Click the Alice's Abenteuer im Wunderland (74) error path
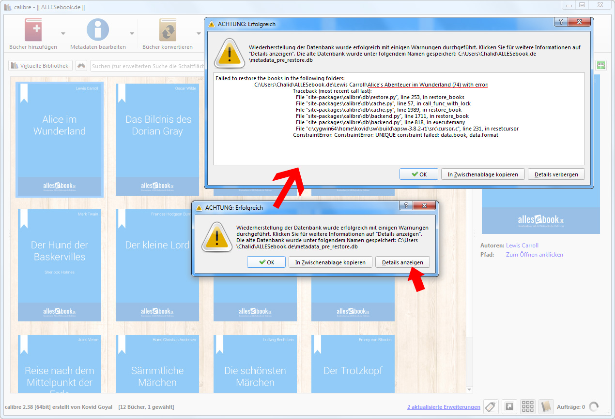The height and width of the screenshot is (419, 615). point(428,85)
